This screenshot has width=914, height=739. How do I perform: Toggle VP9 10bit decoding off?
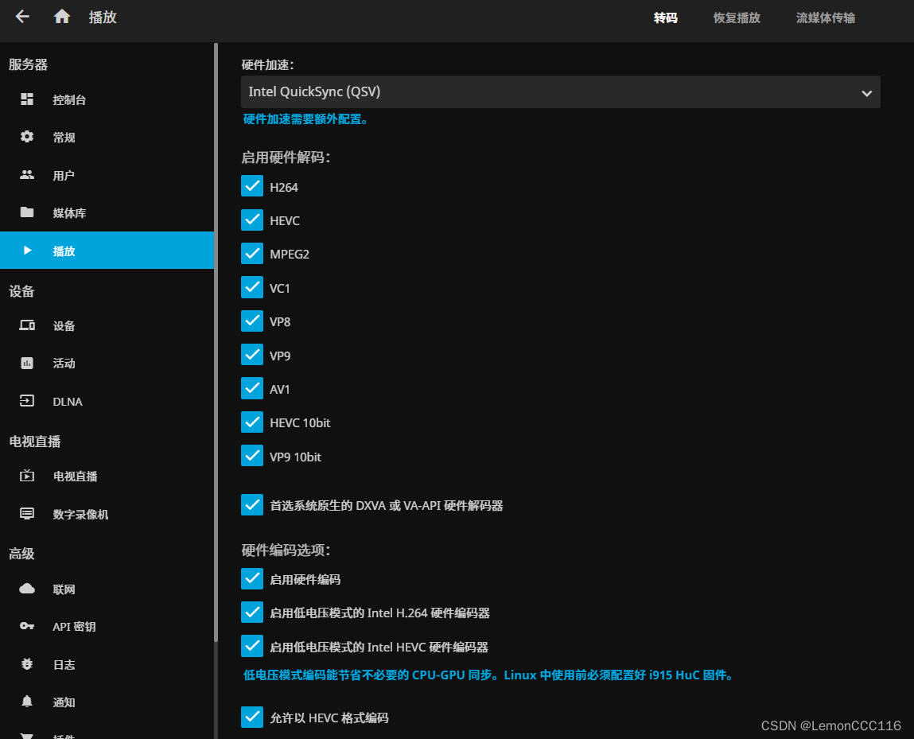click(252, 456)
